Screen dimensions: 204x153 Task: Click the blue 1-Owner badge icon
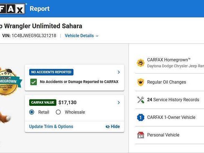[140, 117]
